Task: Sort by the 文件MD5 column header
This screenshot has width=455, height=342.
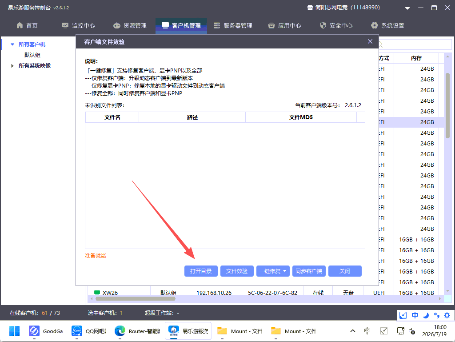Action: (301, 117)
